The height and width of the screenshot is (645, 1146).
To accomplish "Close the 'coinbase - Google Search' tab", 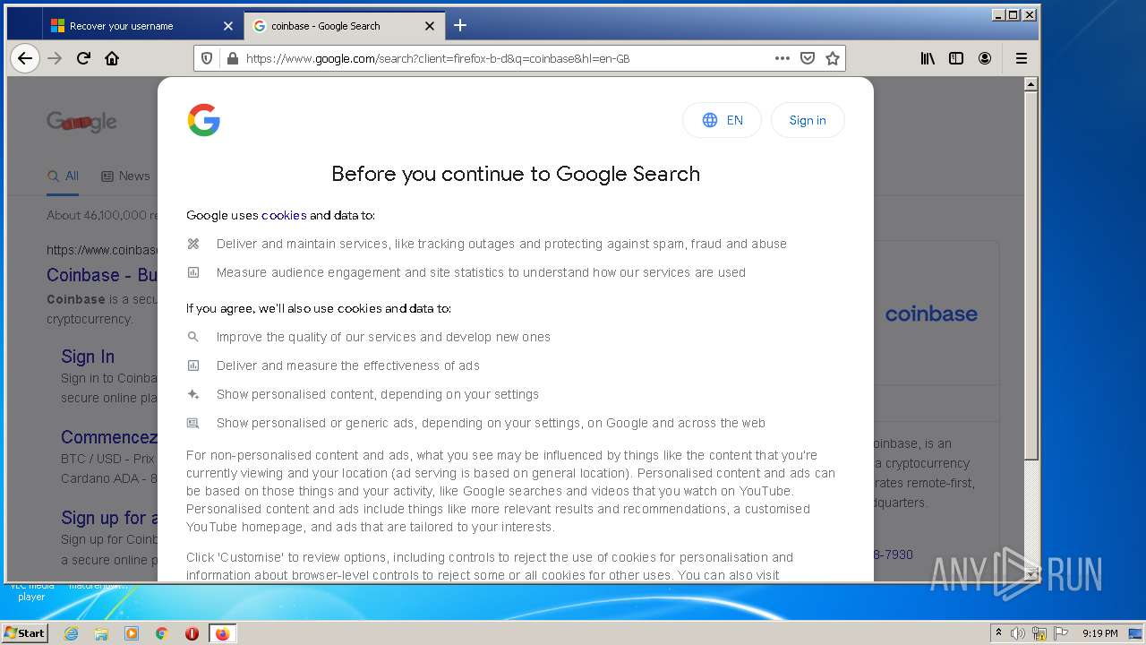I will click(429, 26).
